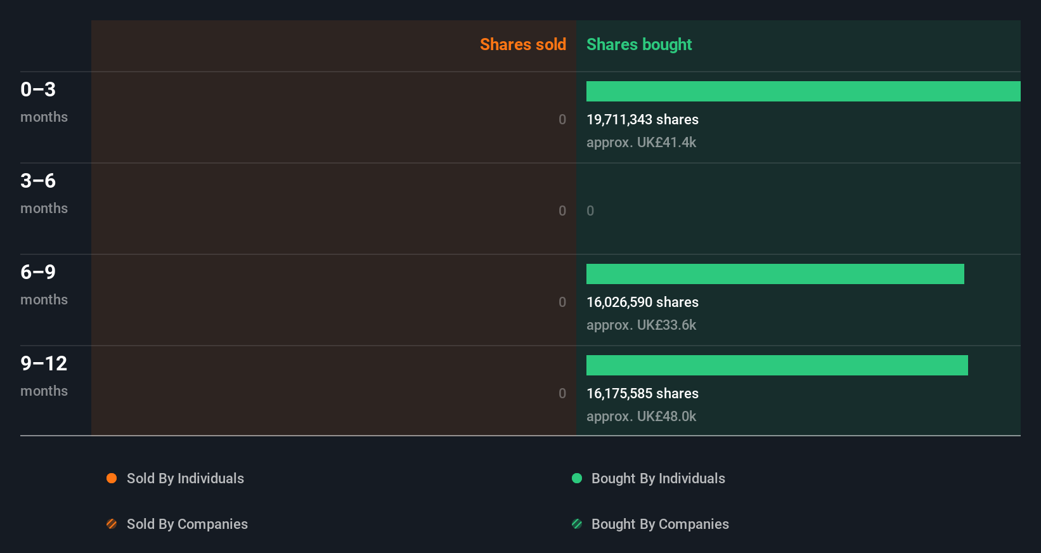Click the striped Bought By Companies legend icon
This screenshot has height=553, width=1041.
pos(577,524)
